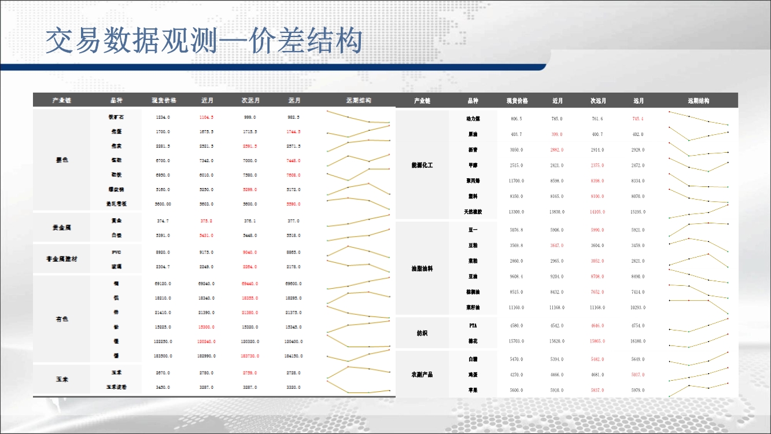The width and height of the screenshot is (771, 434).
Task: Click the 非金属建材 industry chain cell
Action: [x=62, y=259]
